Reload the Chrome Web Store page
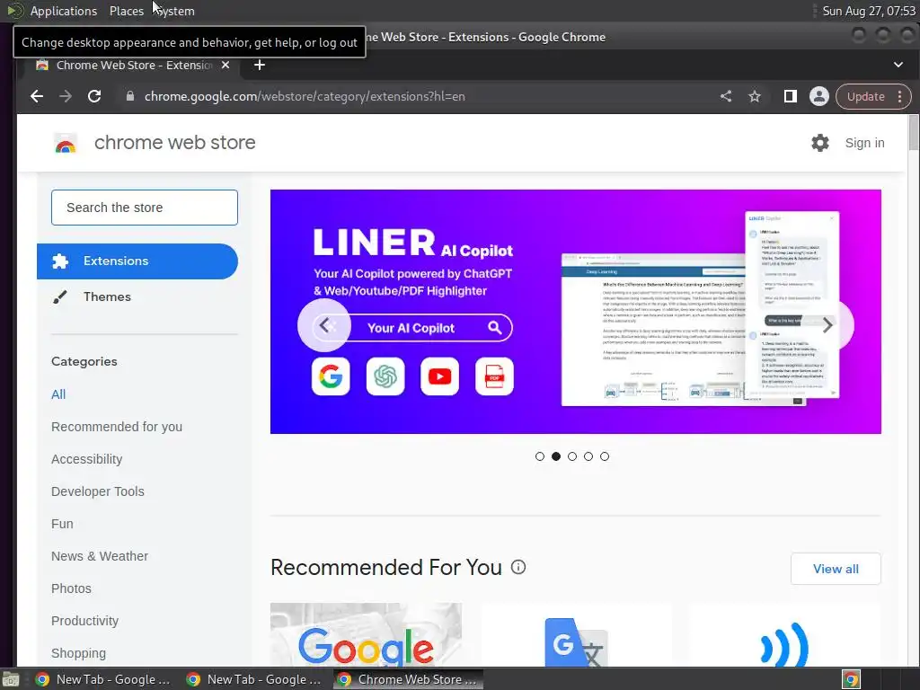The width and height of the screenshot is (920, 690). click(94, 96)
